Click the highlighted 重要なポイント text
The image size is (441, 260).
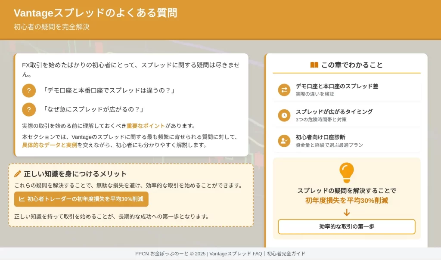146,126
